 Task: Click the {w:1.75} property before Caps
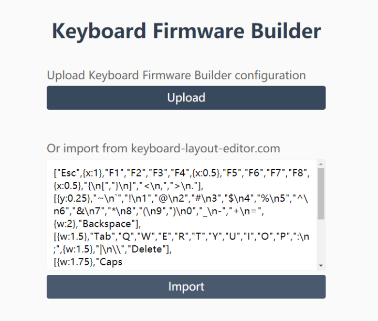(75, 262)
